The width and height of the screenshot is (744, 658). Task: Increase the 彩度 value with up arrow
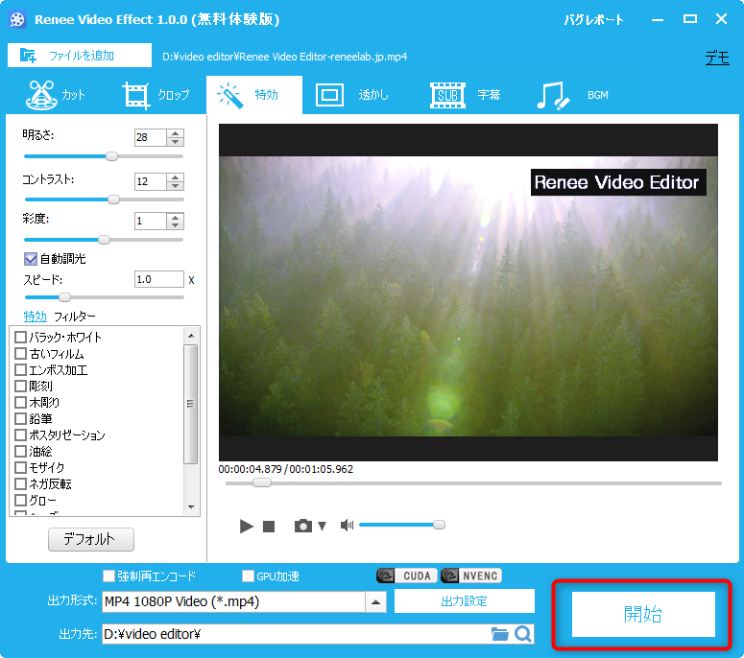tap(175, 217)
